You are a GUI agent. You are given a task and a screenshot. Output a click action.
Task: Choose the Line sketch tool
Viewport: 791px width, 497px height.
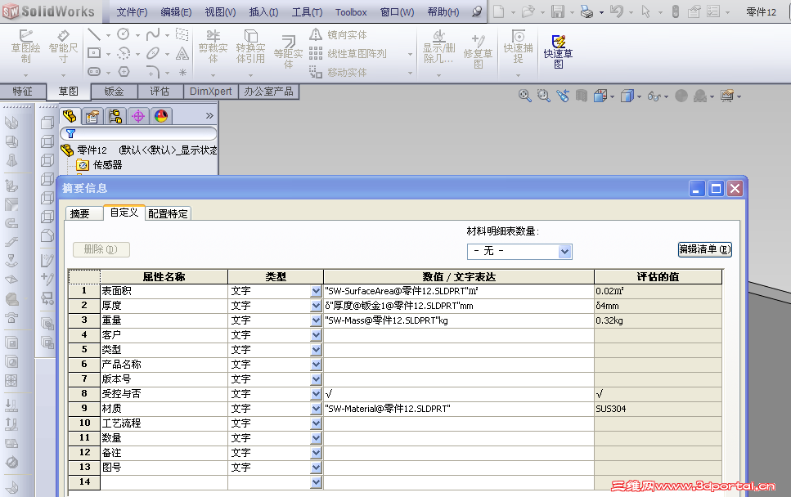pyautogui.click(x=94, y=34)
